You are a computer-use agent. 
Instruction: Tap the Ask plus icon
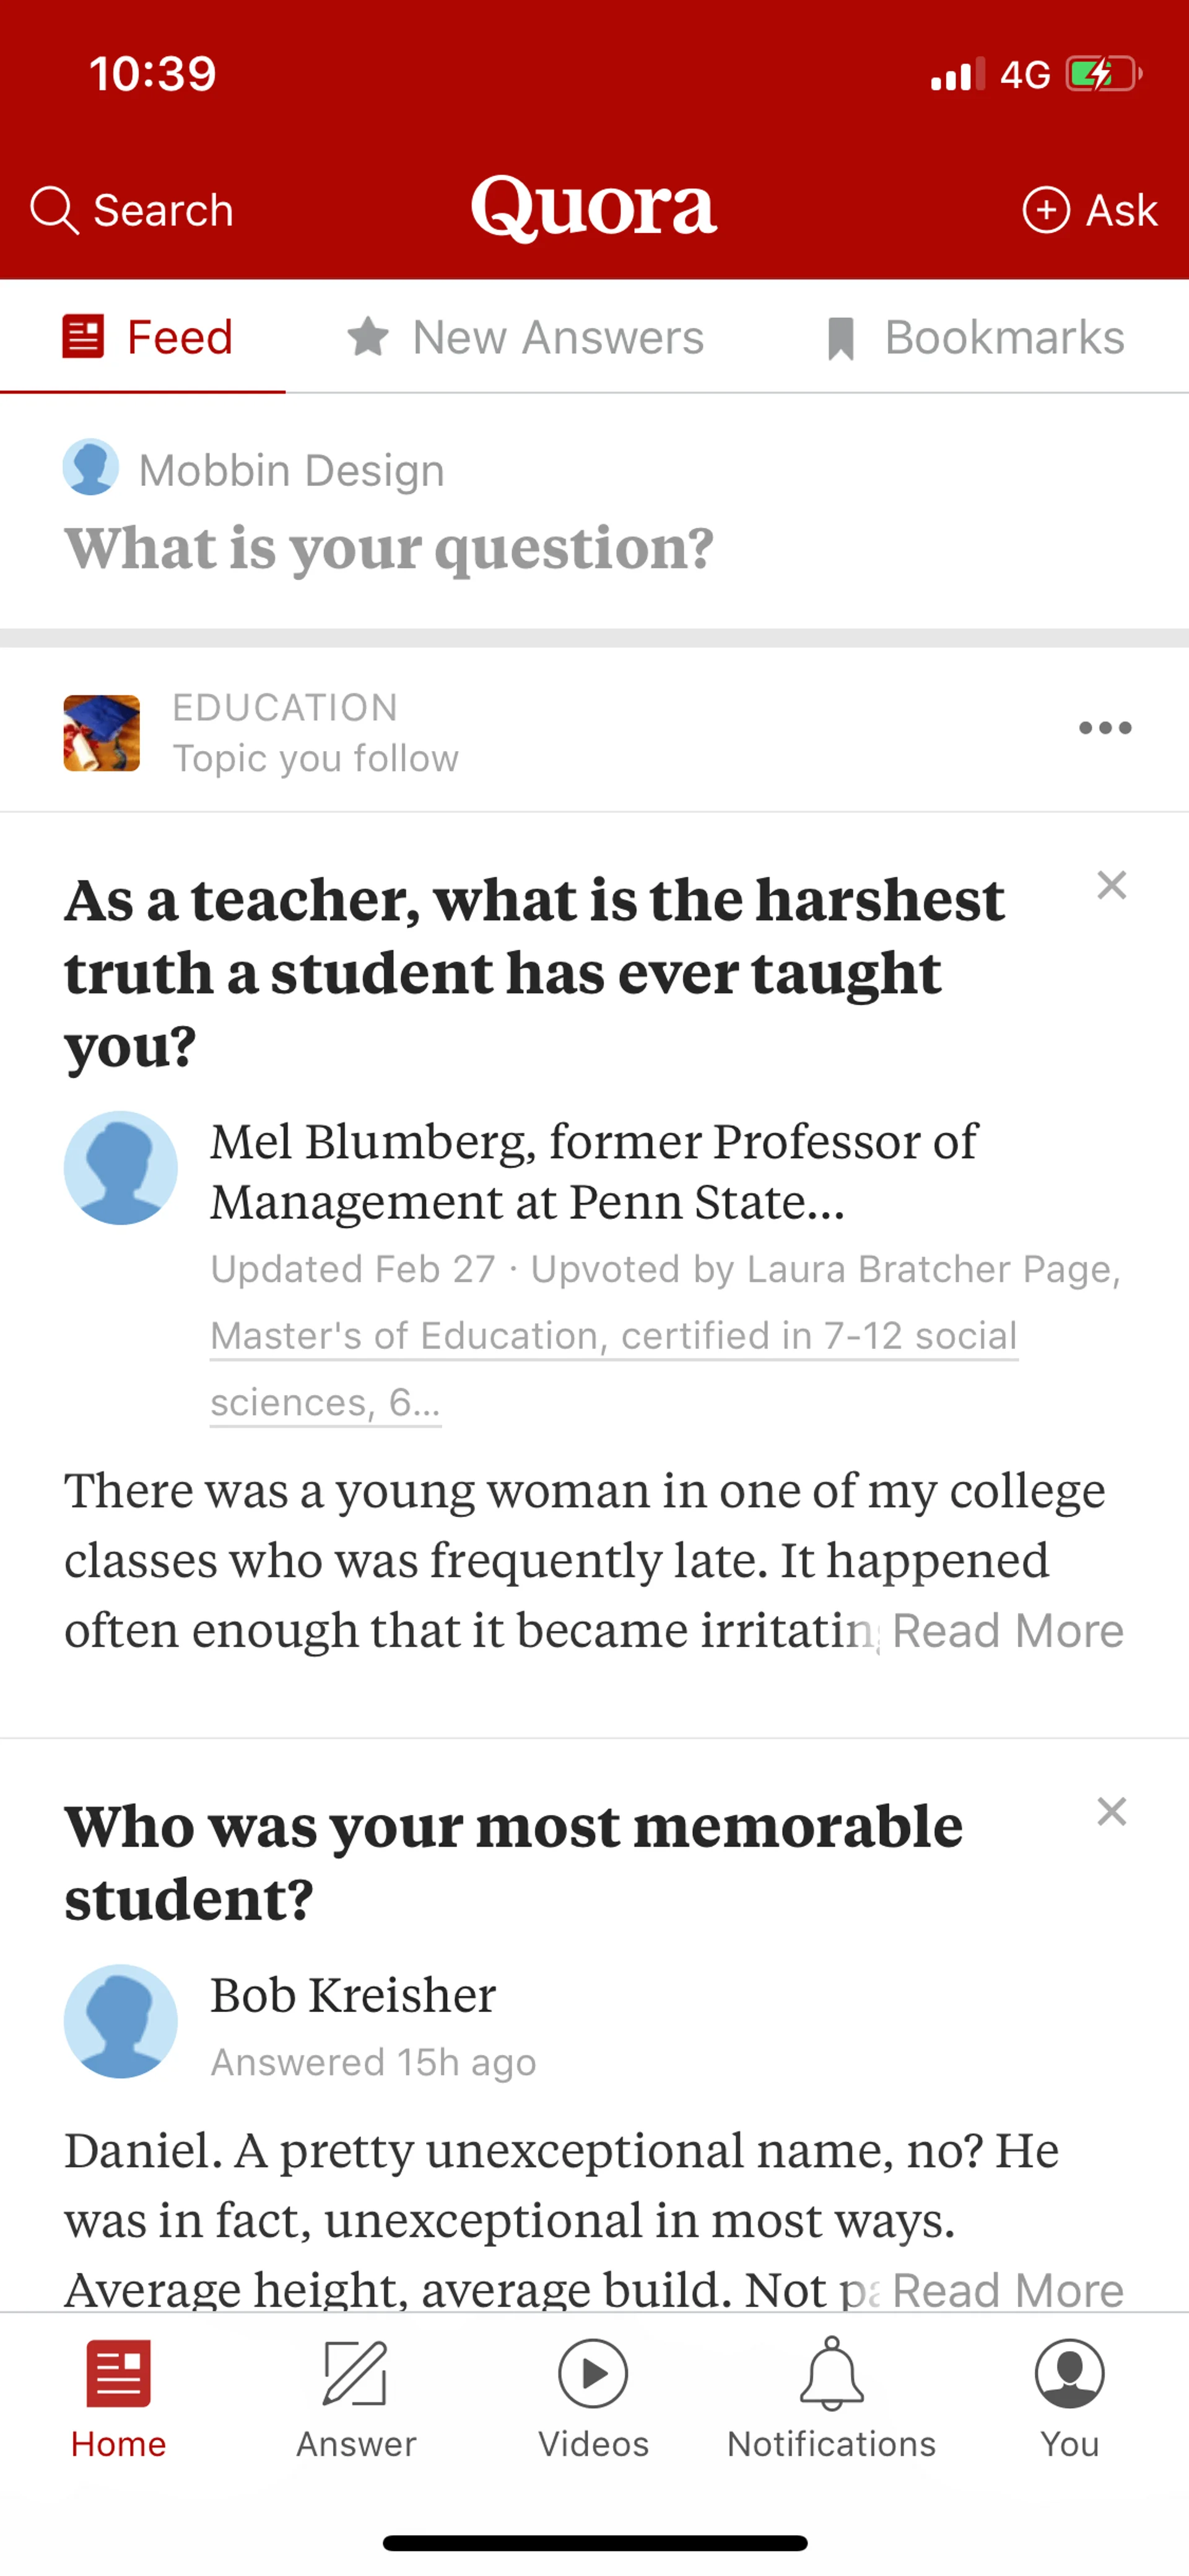(1046, 210)
